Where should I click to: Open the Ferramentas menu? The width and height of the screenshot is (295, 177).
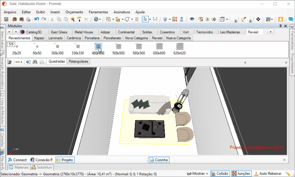[x=99, y=12]
